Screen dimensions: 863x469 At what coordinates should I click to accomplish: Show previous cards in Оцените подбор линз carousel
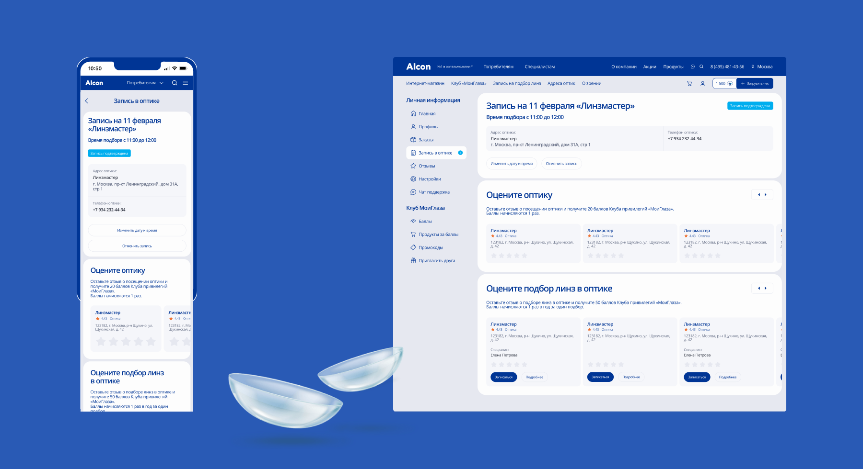coord(758,288)
